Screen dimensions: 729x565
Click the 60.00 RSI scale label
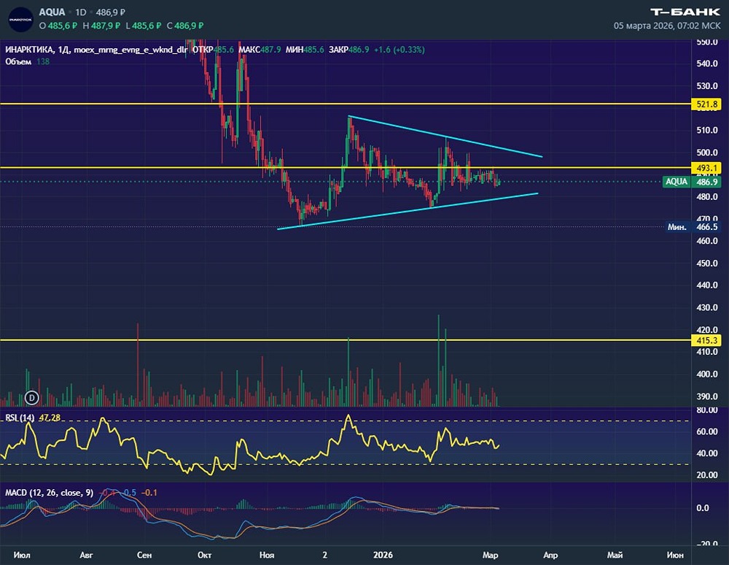(706, 431)
